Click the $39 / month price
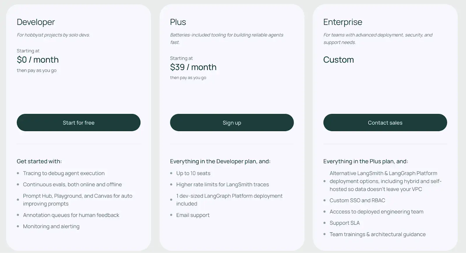 coord(193,67)
